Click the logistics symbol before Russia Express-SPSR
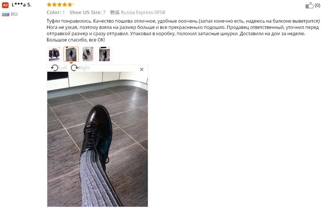 (115, 12)
